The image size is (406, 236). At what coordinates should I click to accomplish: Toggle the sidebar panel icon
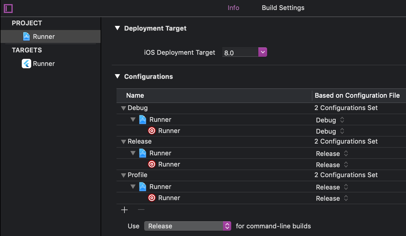click(x=8, y=8)
